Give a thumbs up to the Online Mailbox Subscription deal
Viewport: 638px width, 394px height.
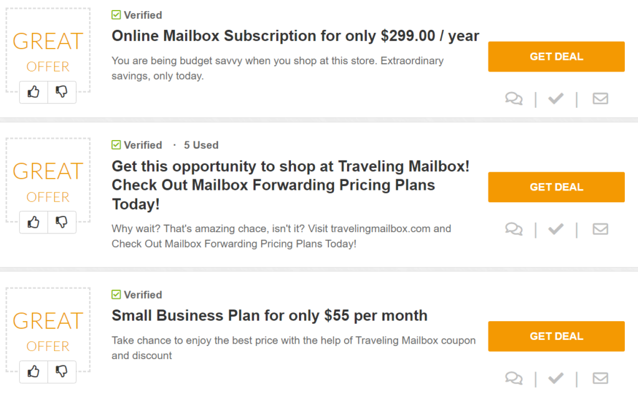(x=33, y=91)
